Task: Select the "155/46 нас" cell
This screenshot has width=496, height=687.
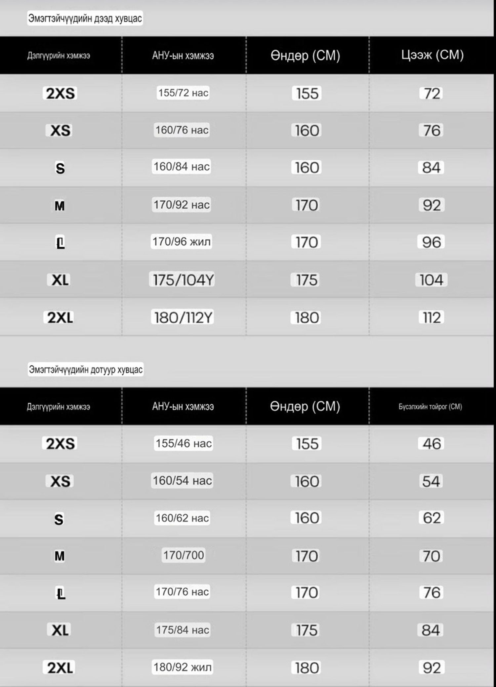Action: pyautogui.click(x=184, y=443)
